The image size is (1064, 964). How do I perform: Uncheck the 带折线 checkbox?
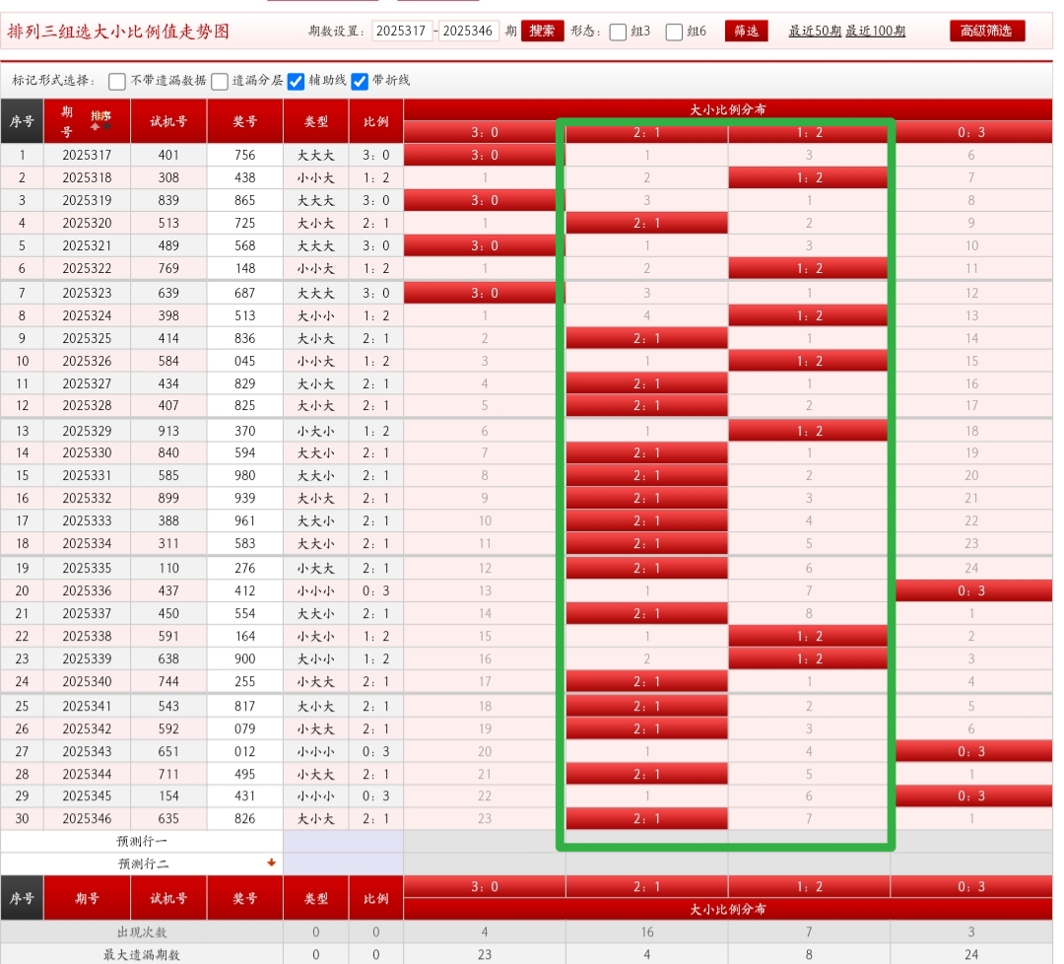[360, 82]
